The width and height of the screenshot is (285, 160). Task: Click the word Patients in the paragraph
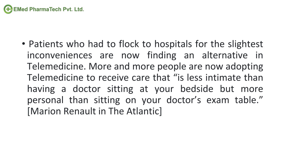46,44
